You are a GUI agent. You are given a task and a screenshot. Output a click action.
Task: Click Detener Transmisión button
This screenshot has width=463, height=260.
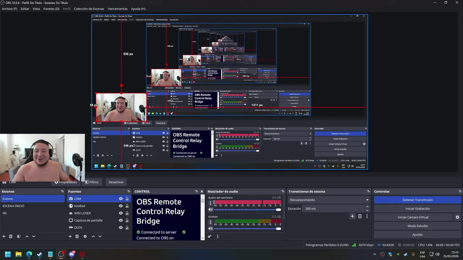point(417,200)
